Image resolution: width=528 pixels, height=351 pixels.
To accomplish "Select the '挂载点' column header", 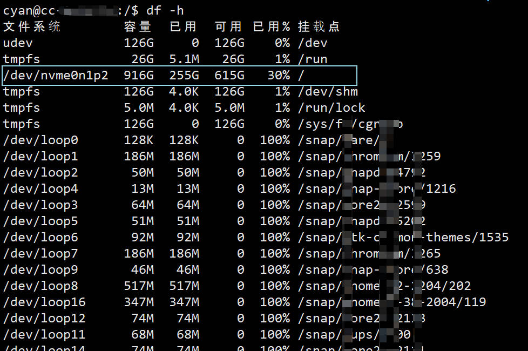I will pos(319,26).
